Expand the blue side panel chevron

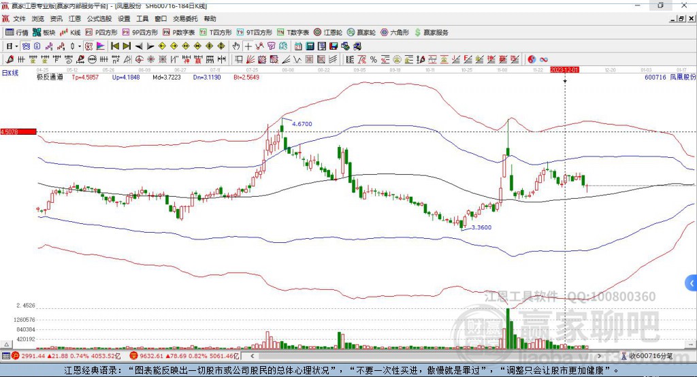point(691,283)
